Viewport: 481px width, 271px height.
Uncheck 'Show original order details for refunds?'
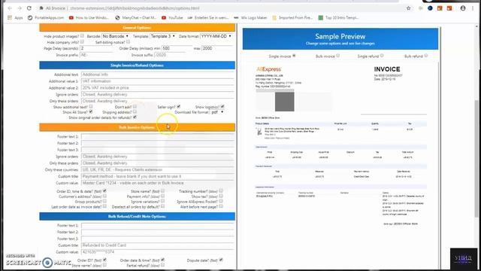(135, 117)
